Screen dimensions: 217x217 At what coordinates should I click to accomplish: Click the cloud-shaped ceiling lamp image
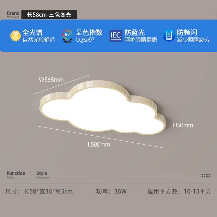click(x=103, y=107)
